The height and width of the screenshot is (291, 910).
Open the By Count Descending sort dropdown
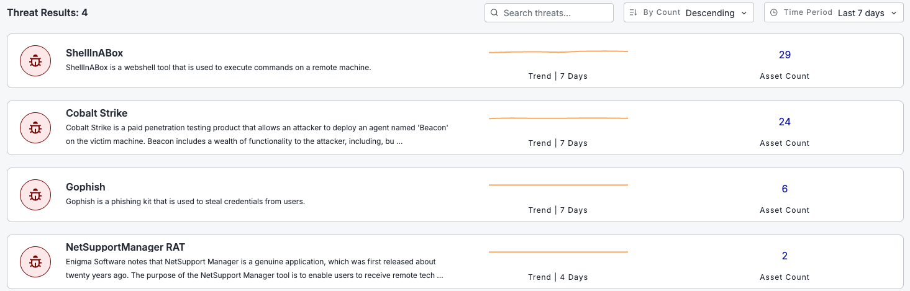689,13
